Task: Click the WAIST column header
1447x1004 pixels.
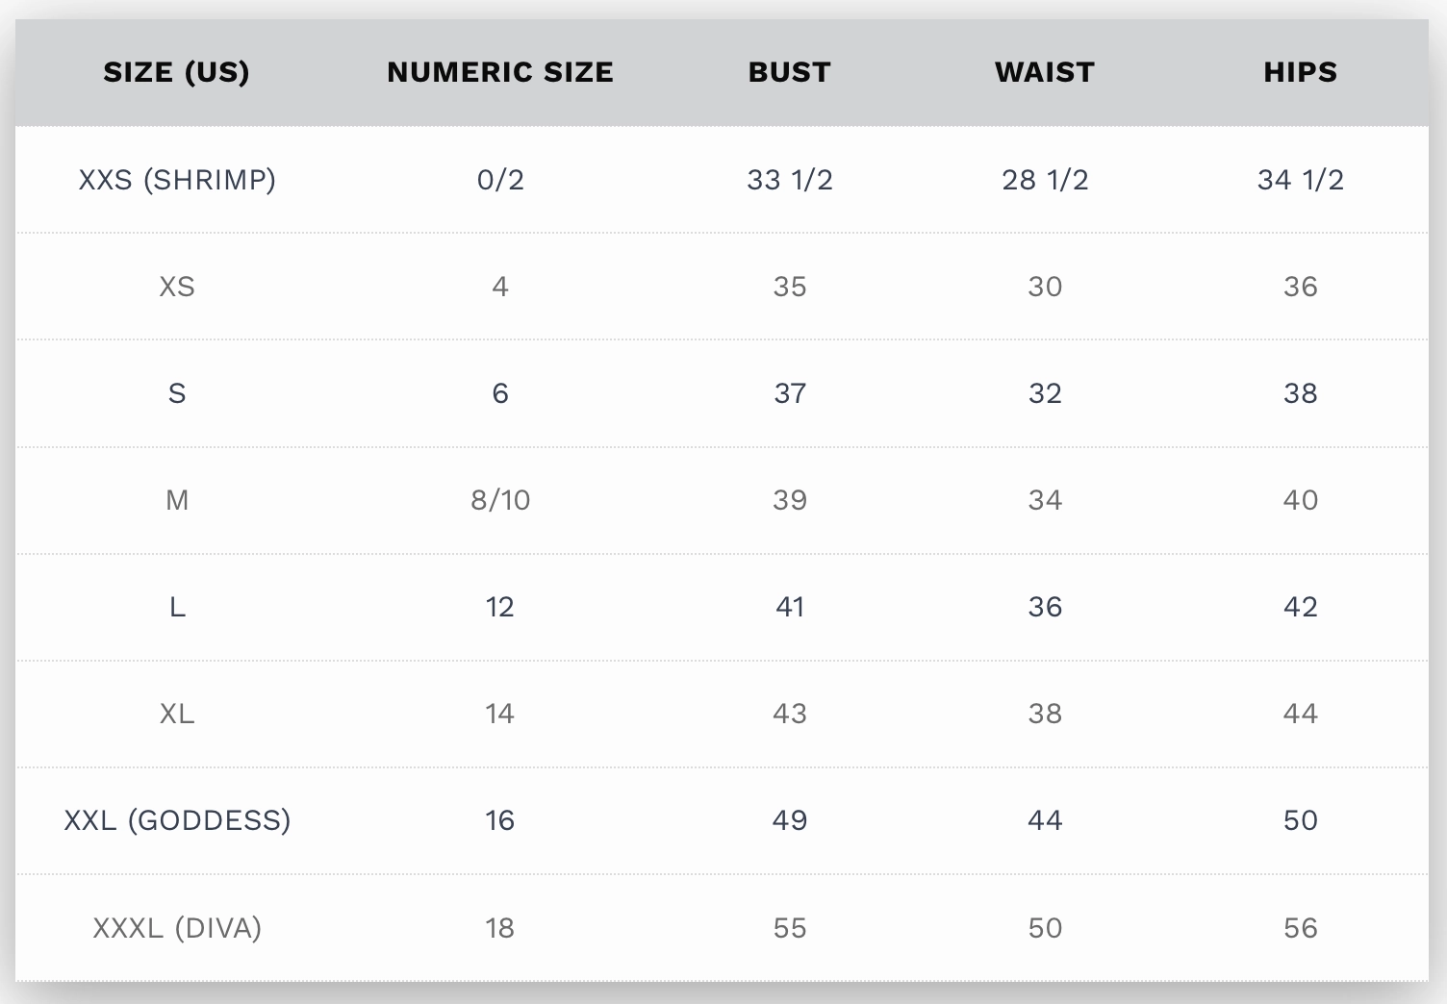Action: (1045, 72)
